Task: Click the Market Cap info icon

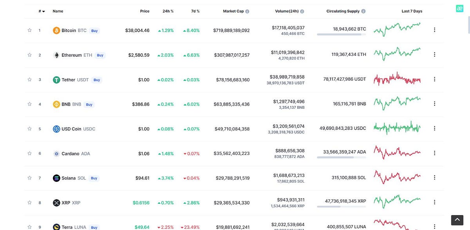Action: (x=247, y=11)
